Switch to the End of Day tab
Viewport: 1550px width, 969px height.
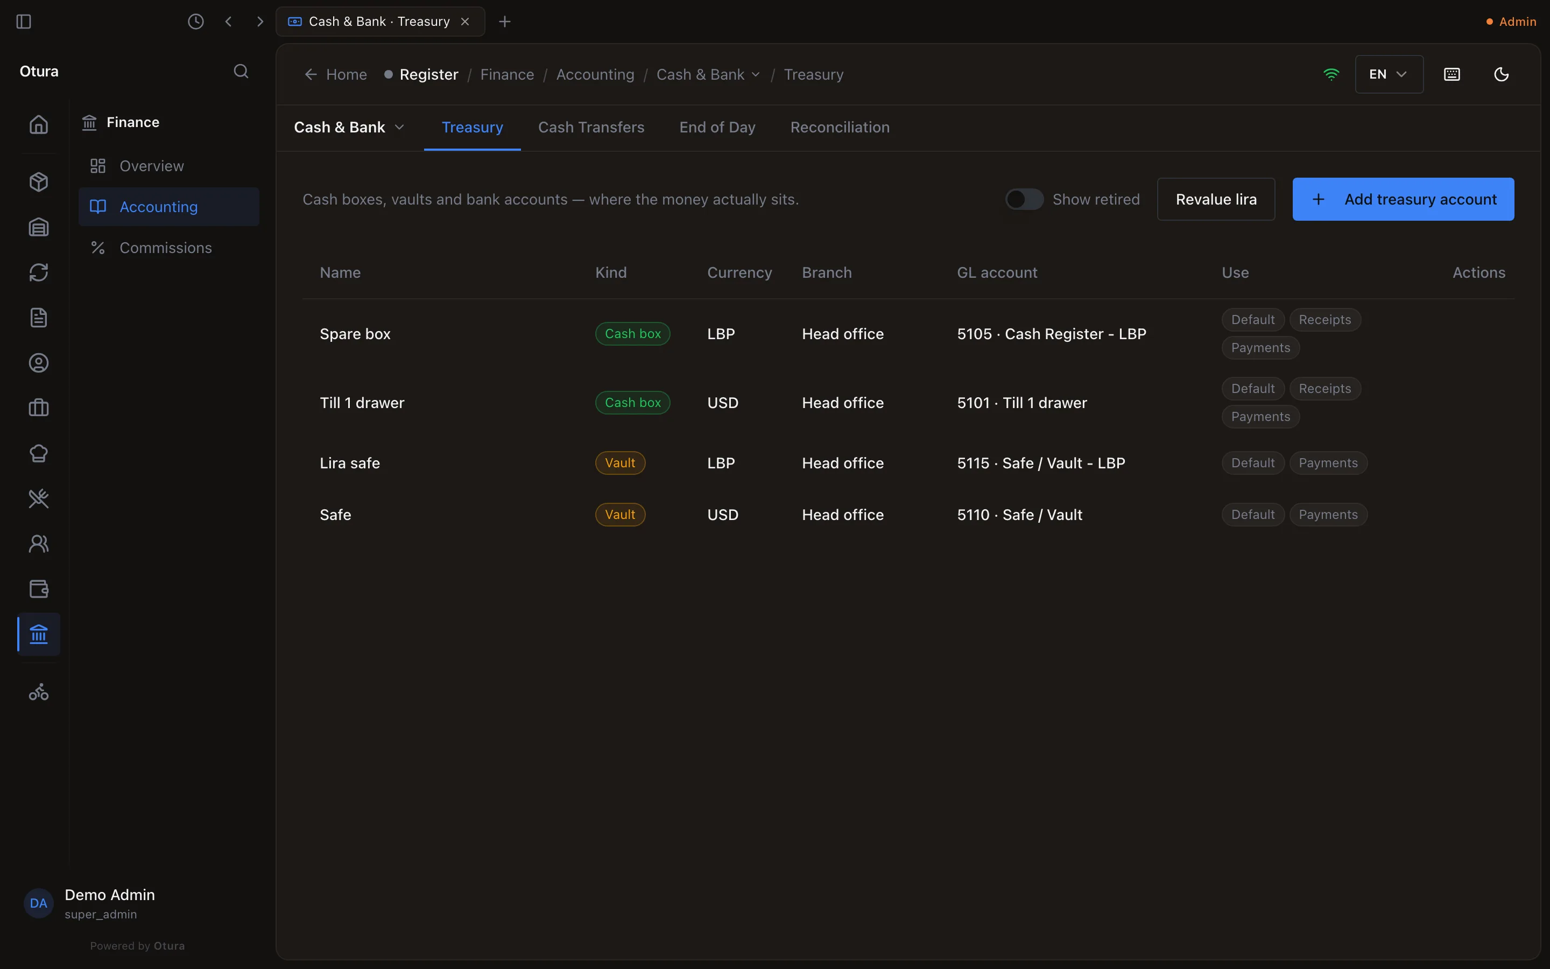coord(717,128)
